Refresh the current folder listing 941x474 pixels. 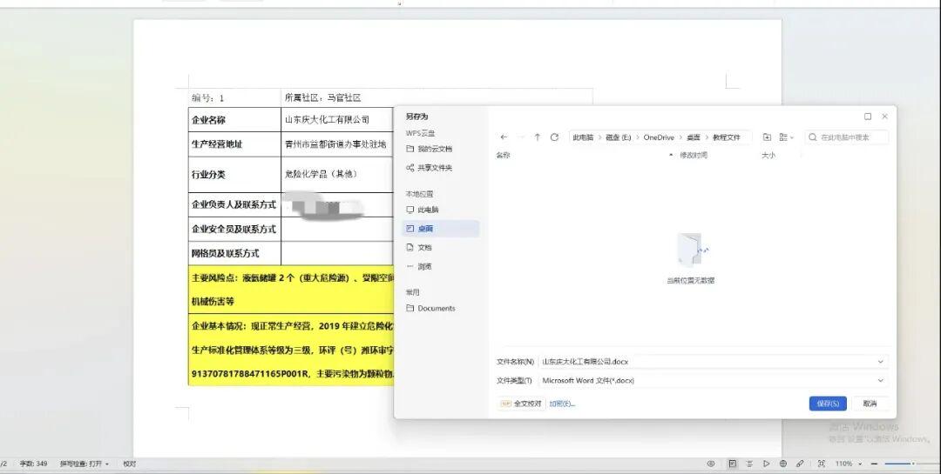(x=554, y=137)
